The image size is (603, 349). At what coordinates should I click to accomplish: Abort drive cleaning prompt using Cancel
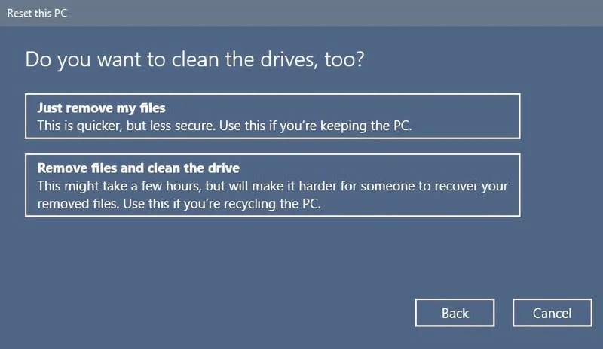point(552,313)
